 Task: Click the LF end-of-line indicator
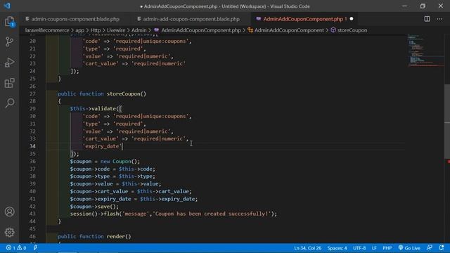click(374, 248)
